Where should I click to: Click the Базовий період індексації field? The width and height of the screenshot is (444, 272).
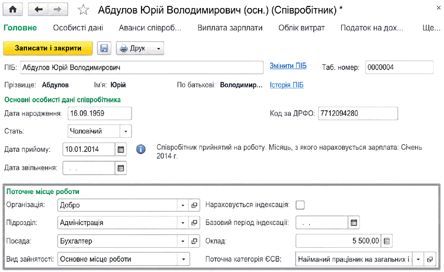tap(322, 223)
